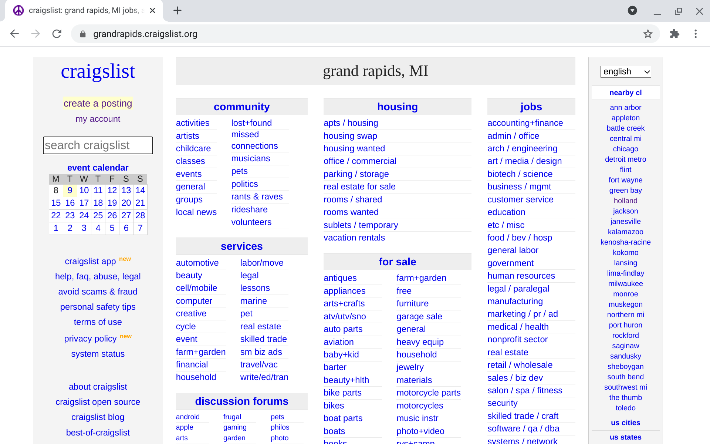Image resolution: width=710 pixels, height=444 pixels.
Task: Switch to kalamazoo craigslist
Action: (625, 232)
